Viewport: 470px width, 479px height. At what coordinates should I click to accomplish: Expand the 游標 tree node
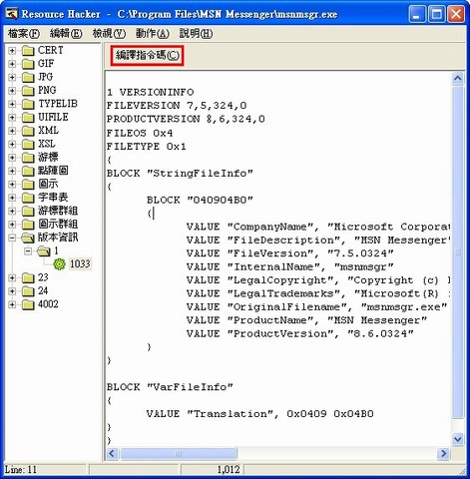click(x=12, y=158)
